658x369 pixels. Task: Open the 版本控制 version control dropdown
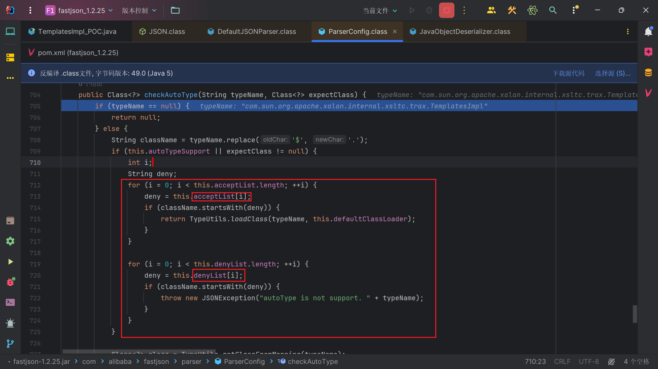coord(139,10)
